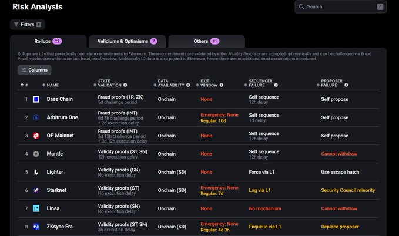Click the ZKsync Era logo icon
This screenshot has width=399, height=236.
click(x=36, y=227)
